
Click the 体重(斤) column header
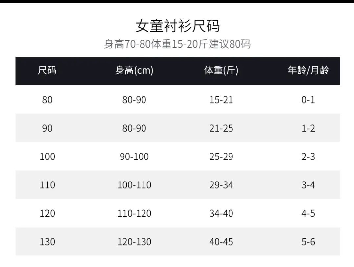[x=221, y=71]
